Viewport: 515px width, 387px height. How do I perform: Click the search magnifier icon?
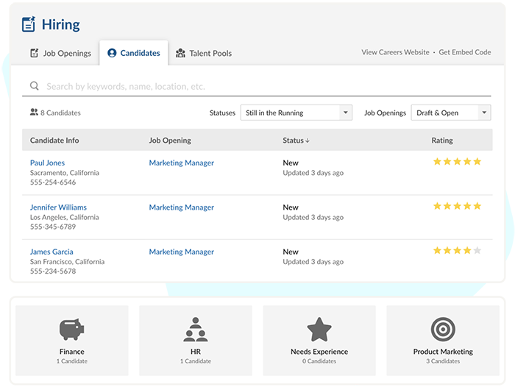35,86
